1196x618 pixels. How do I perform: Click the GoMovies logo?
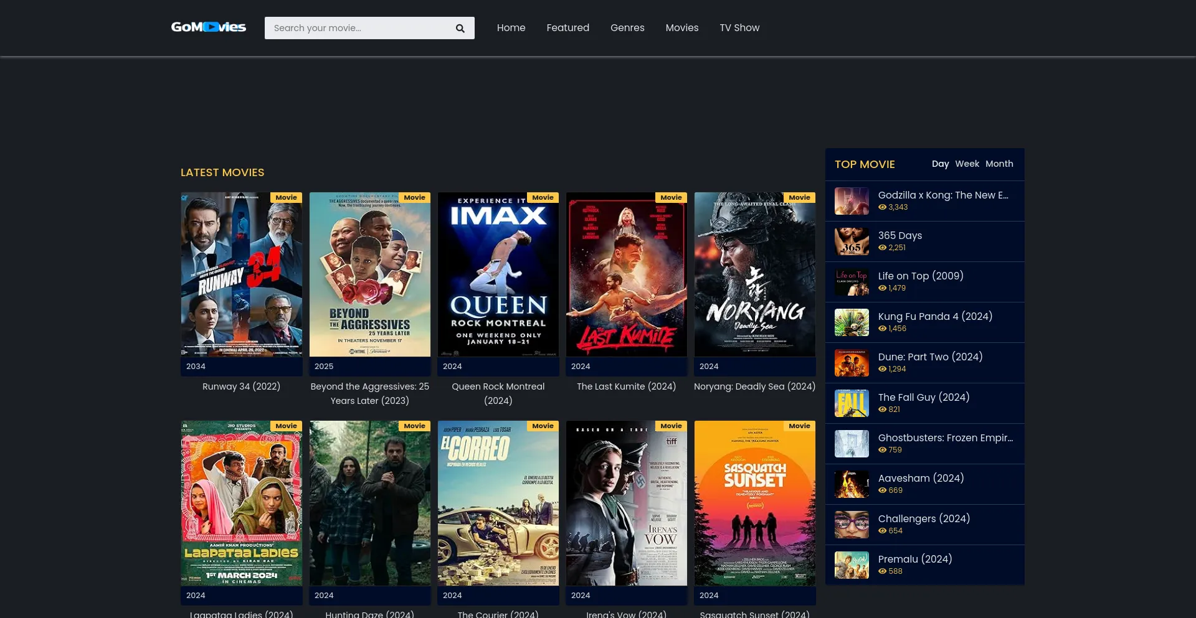pos(209,27)
